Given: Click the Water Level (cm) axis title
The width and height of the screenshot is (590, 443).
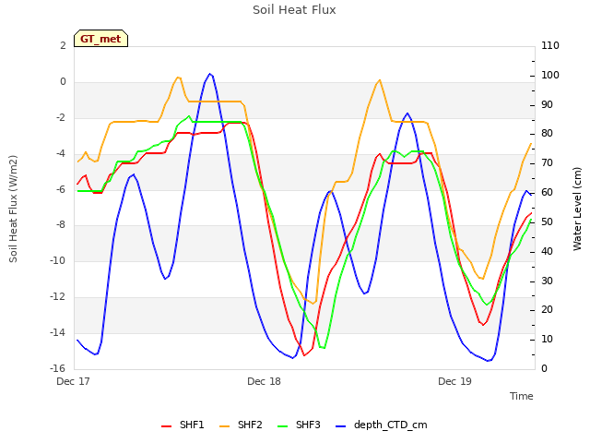Looking at the screenshot, I should (x=577, y=210).
